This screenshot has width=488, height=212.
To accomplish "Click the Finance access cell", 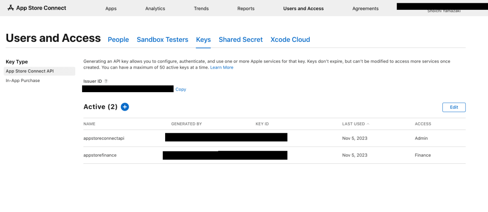I will (x=423, y=155).
